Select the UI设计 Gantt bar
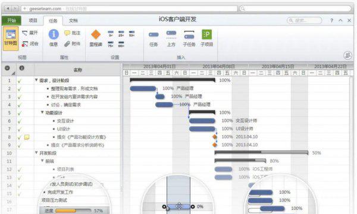Viewport: 357px width, 214px height. coord(202,129)
